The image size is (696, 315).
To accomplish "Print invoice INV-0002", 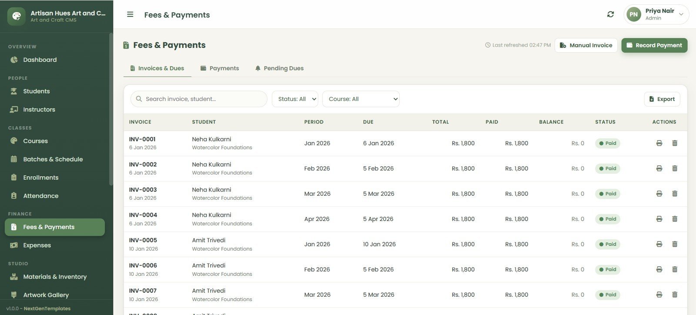I will tap(659, 168).
